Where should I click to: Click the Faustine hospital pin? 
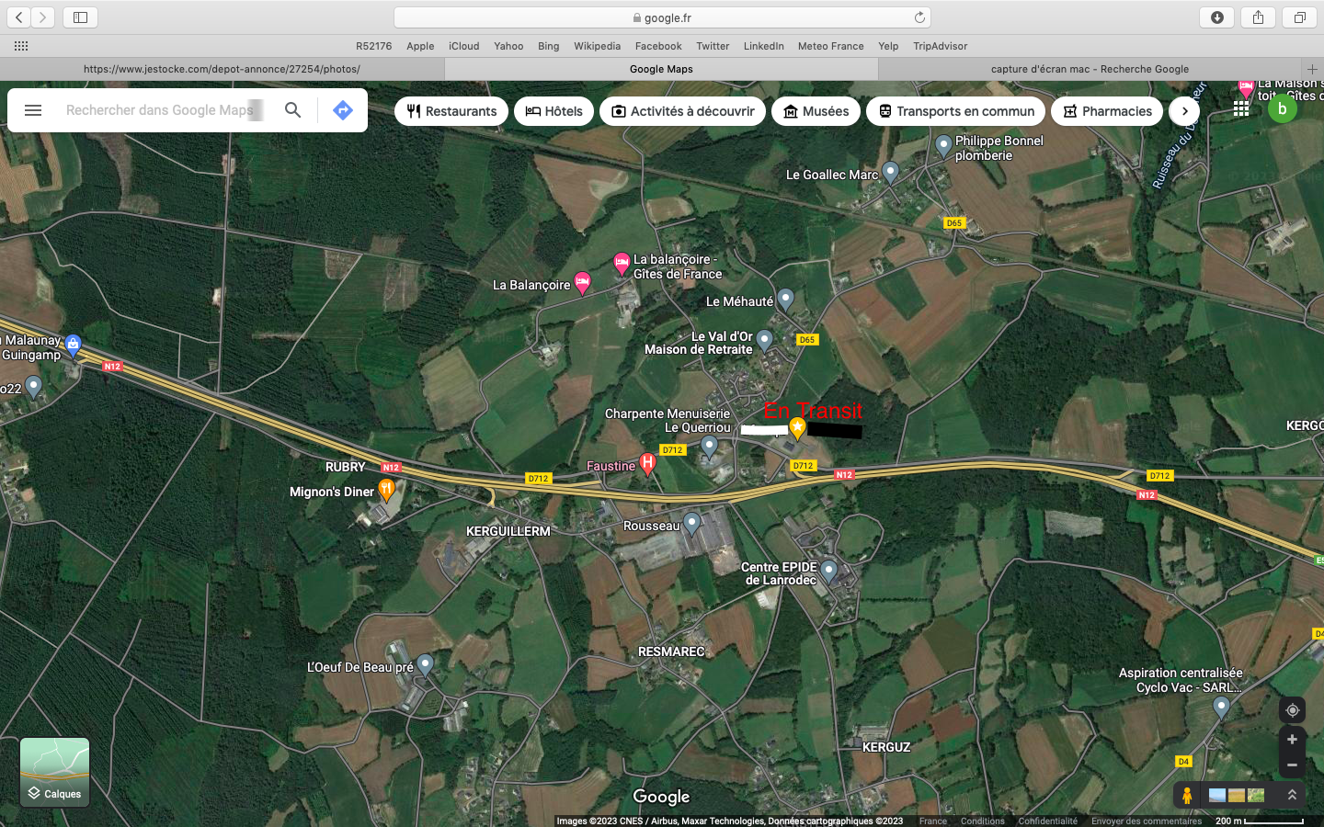(x=647, y=464)
